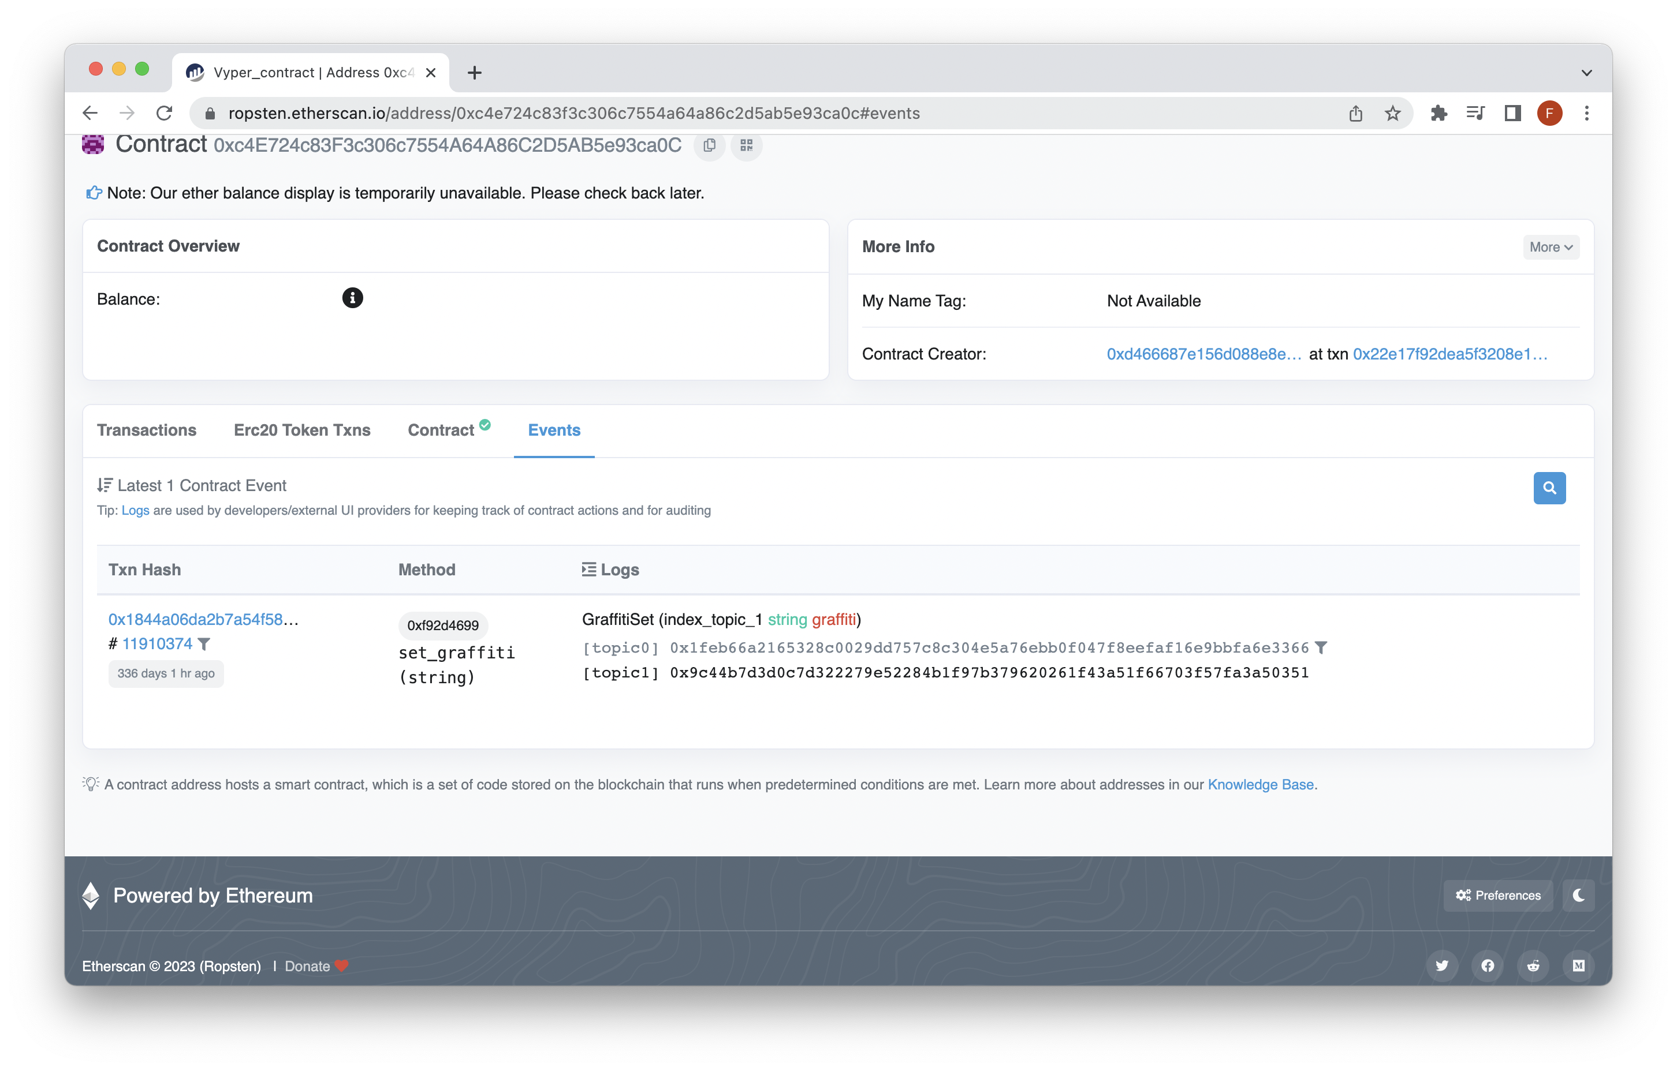Expand the tab search chevron
The width and height of the screenshot is (1677, 1071).
(1586, 72)
